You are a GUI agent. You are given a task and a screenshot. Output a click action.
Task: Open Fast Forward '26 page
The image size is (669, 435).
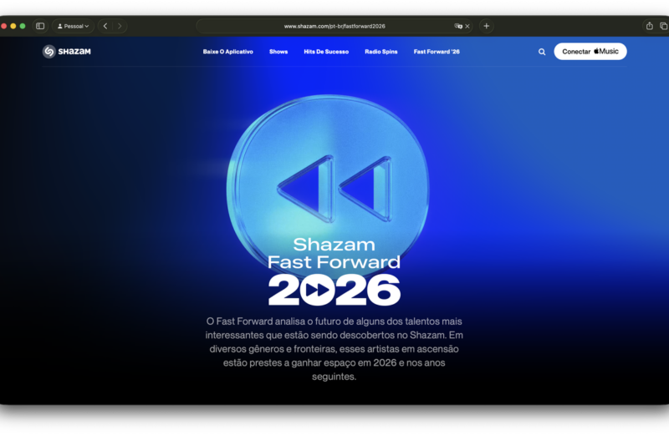tap(437, 52)
